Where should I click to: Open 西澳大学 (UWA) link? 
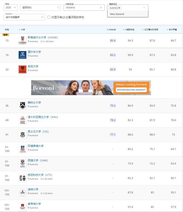click(38, 160)
